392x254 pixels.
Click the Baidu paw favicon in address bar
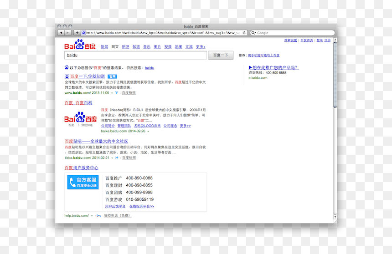pyautogui.click(x=83, y=33)
